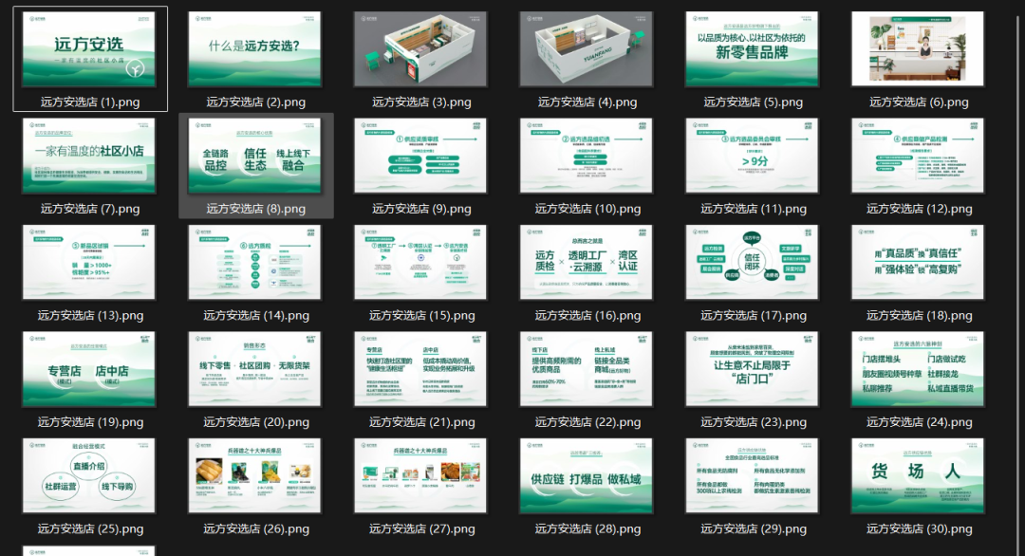Click file name 远方安选店 (30).png
Screen dimensions: 1025x556
click(x=919, y=529)
